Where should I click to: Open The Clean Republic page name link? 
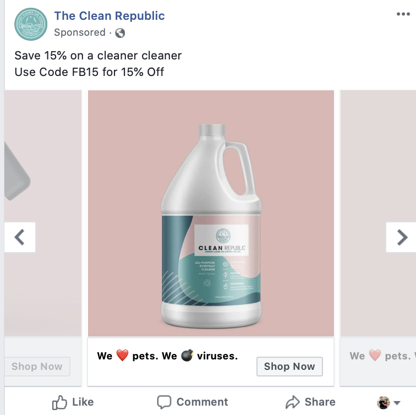(x=110, y=15)
